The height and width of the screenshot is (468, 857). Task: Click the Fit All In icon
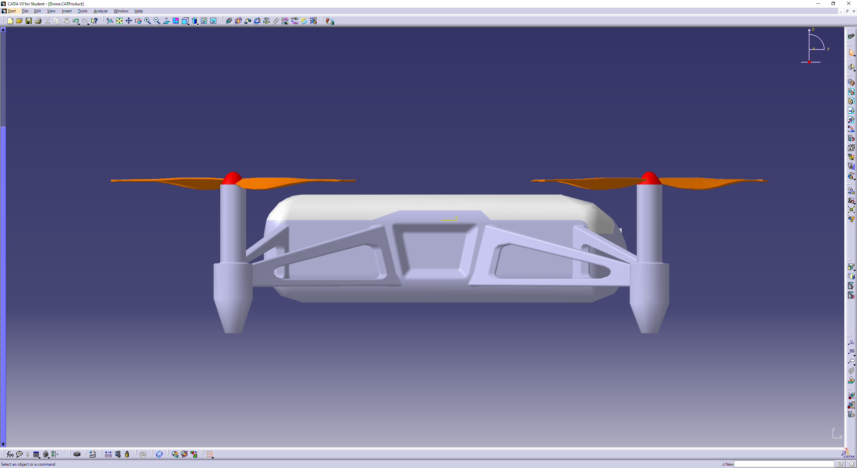[x=120, y=21]
